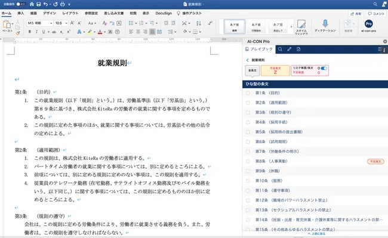Click the Redo/Repeat icon

[56, 4]
